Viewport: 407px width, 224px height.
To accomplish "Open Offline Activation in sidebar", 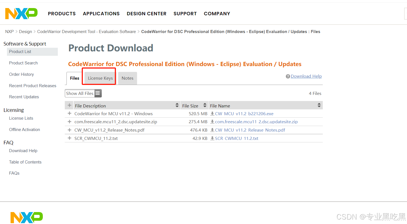I will [24, 130].
